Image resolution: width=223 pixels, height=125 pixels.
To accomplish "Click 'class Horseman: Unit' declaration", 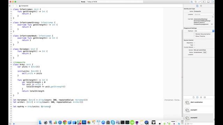I will click(25, 49).
